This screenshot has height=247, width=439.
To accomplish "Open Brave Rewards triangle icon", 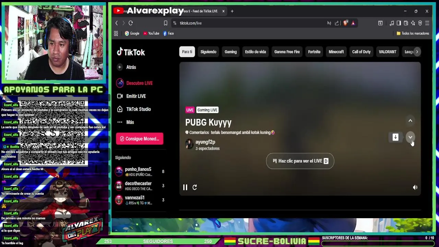I will click(353, 23).
